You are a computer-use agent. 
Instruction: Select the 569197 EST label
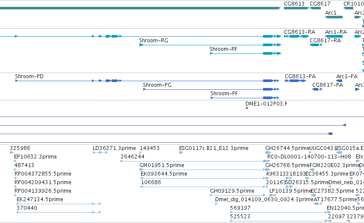pos(240,208)
